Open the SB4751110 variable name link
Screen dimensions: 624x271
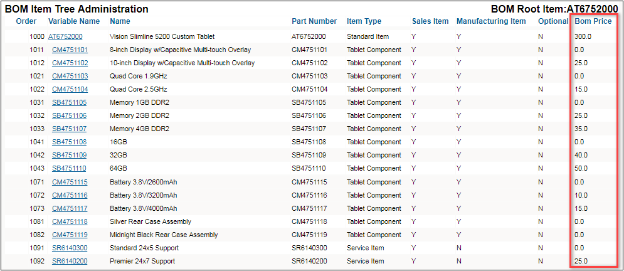(x=69, y=169)
